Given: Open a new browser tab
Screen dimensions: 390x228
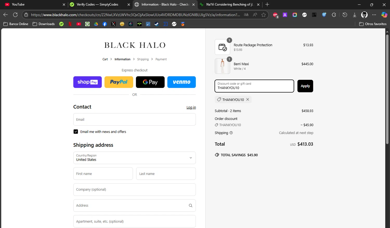Looking at the screenshot, I should [x=267, y=4].
